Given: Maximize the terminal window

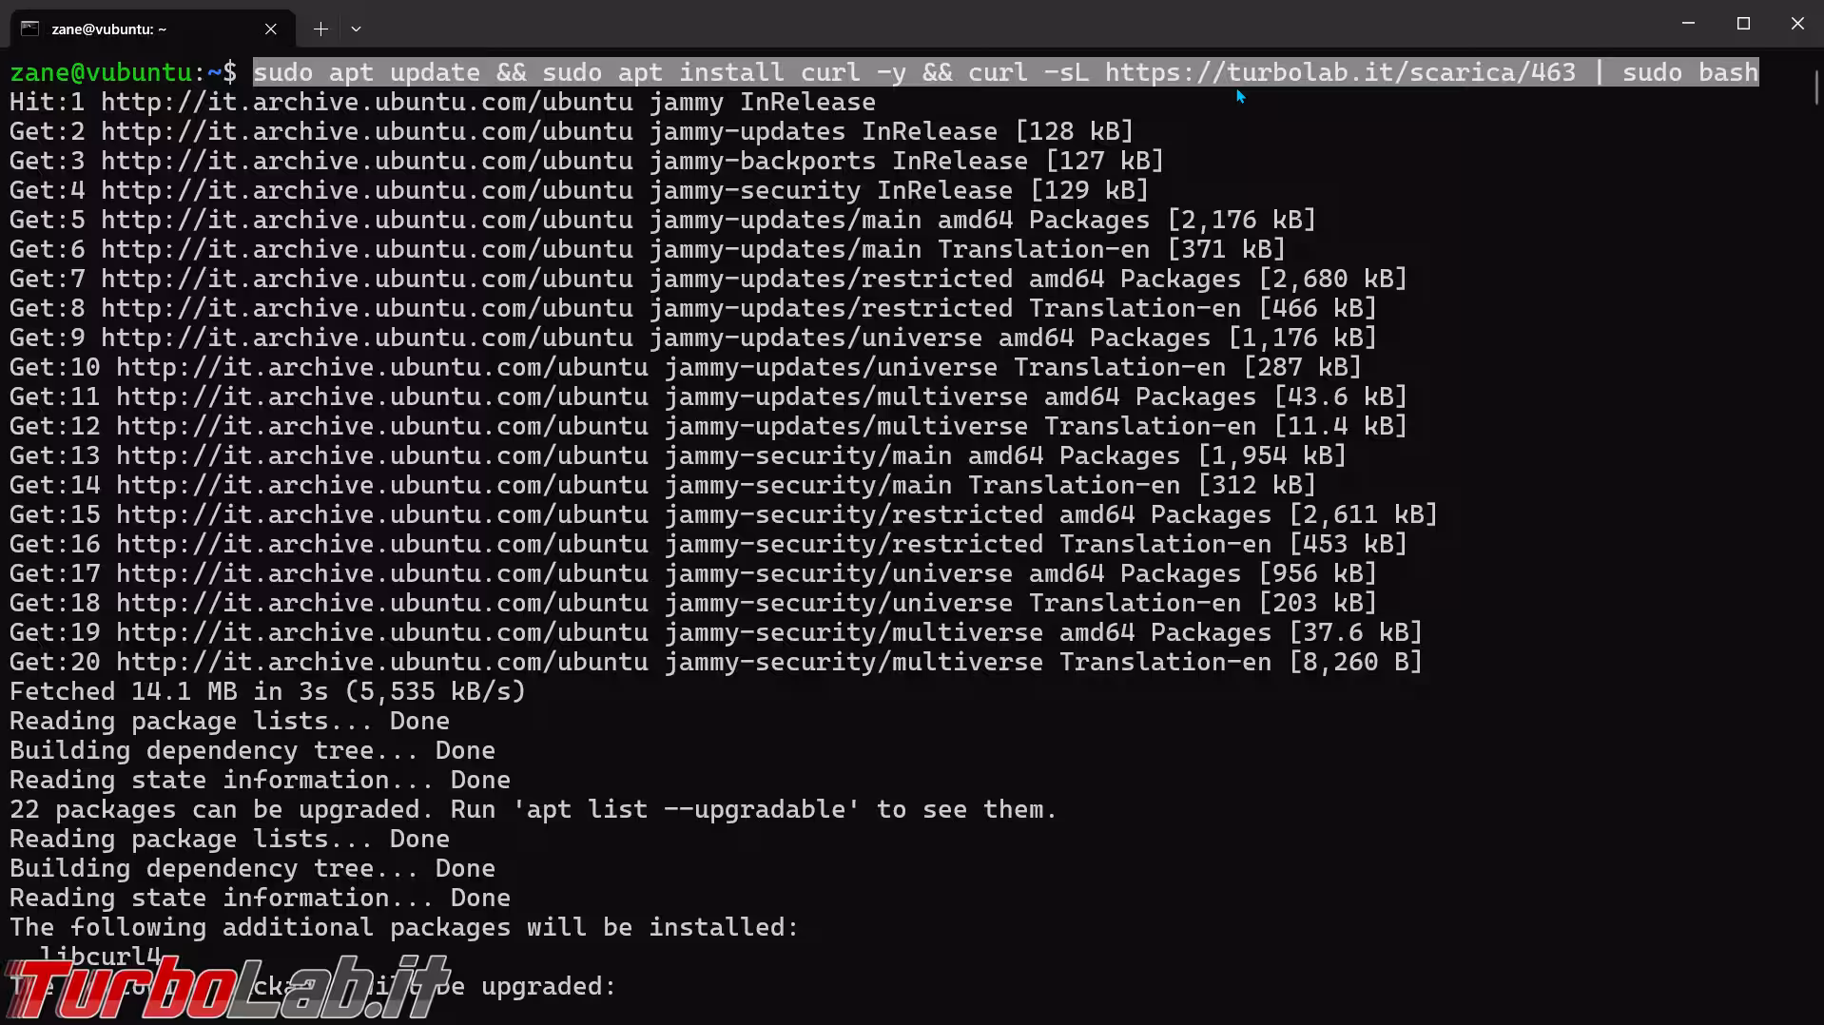Looking at the screenshot, I should click(x=1743, y=23).
